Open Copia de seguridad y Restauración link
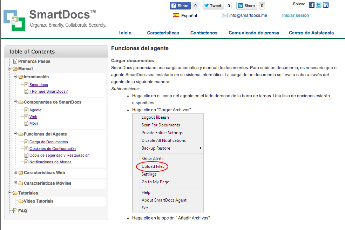This screenshot has height=230, width=345. [59, 155]
